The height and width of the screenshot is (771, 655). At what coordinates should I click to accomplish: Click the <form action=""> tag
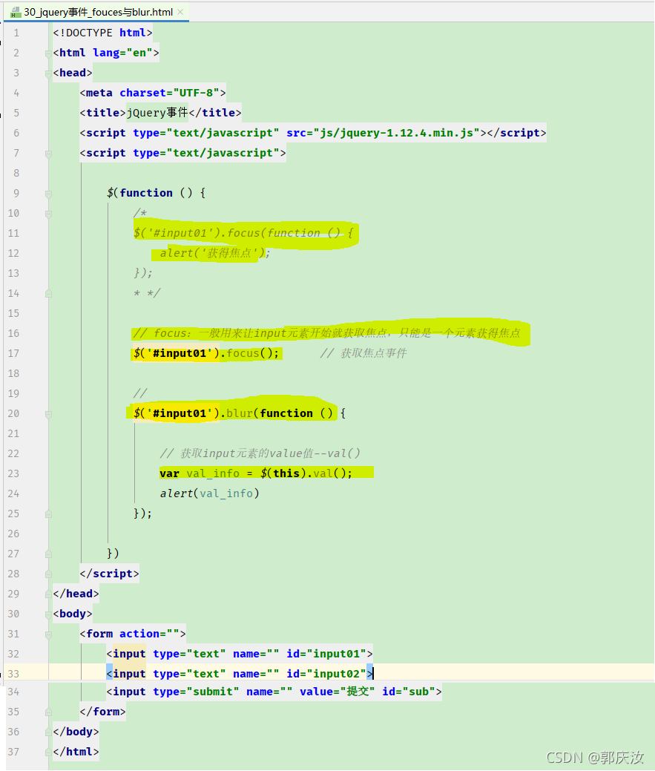click(x=133, y=634)
